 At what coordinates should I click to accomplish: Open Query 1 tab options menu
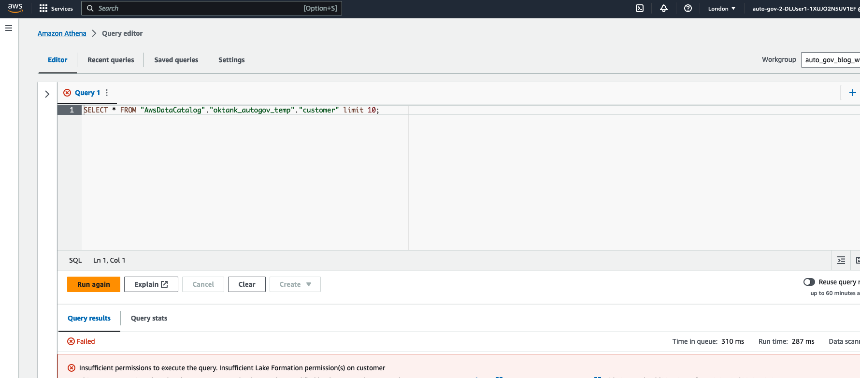coord(107,93)
